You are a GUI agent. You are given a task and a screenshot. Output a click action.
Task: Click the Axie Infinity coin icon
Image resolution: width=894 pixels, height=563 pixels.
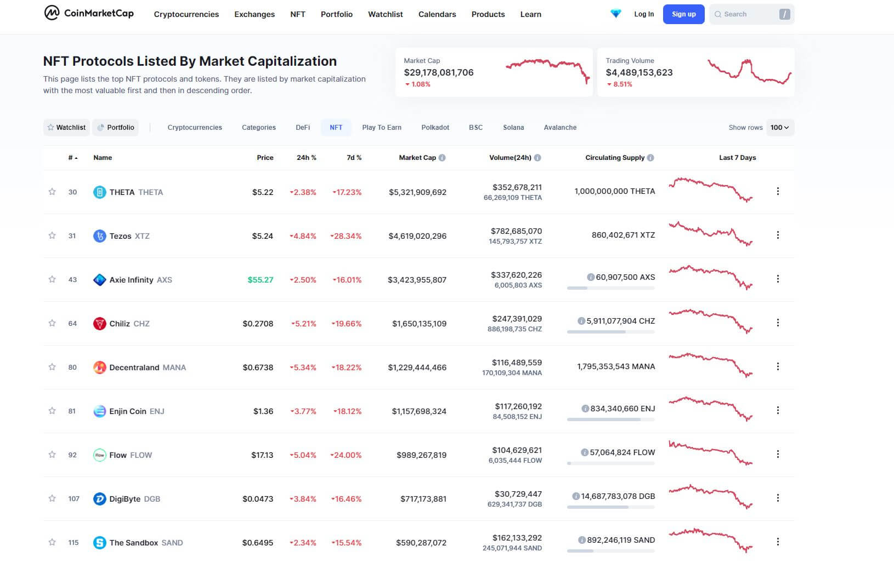[x=99, y=280]
